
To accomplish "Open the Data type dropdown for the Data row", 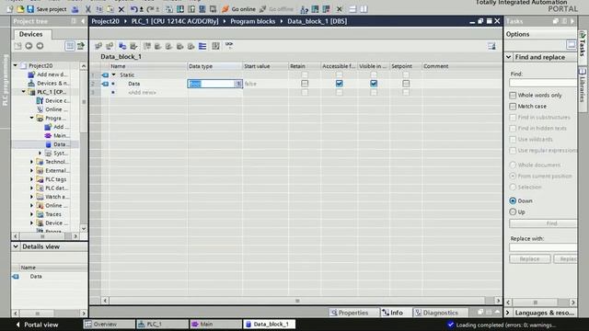I will (238, 84).
